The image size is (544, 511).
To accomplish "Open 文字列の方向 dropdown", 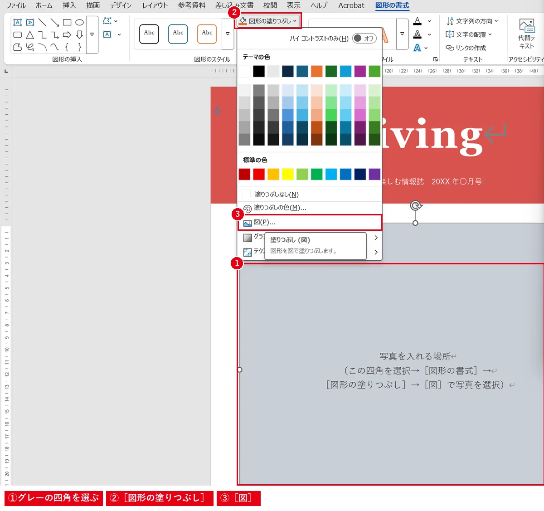I will tap(472, 21).
